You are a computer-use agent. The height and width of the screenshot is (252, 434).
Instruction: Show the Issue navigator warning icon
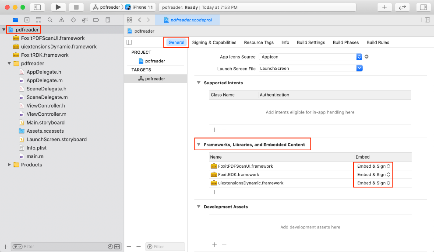[x=61, y=20]
